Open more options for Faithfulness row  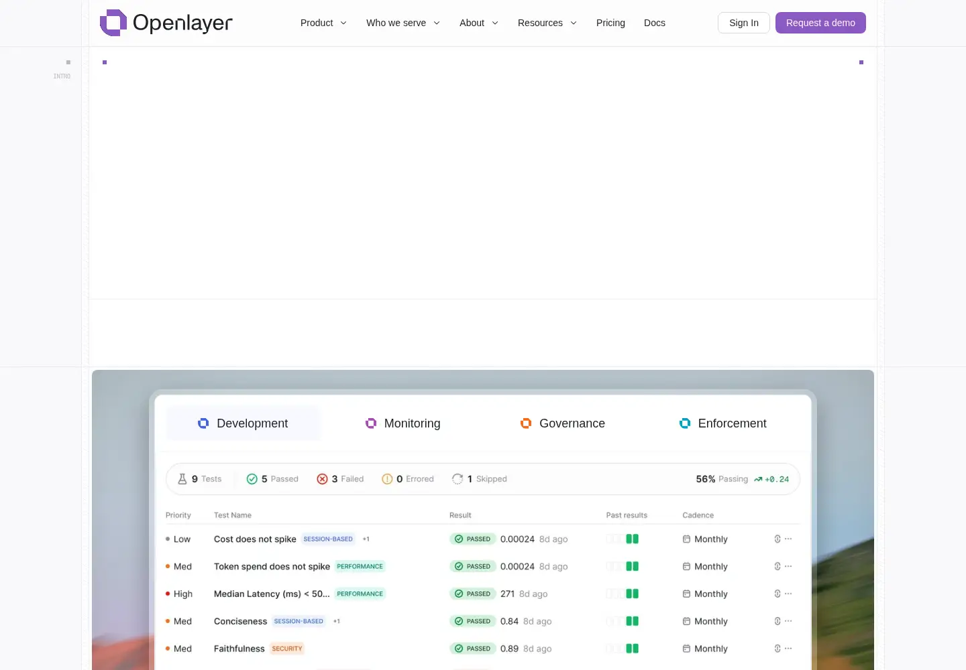pyautogui.click(x=788, y=649)
